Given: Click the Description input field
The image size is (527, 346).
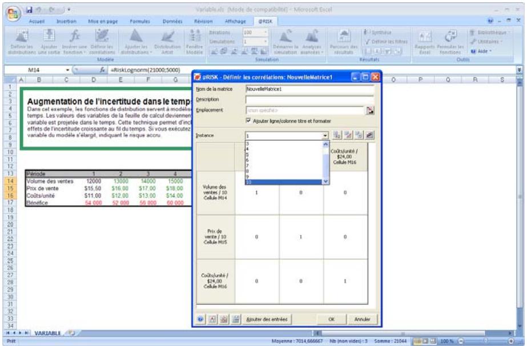Looking at the screenshot, I should coord(304,100).
